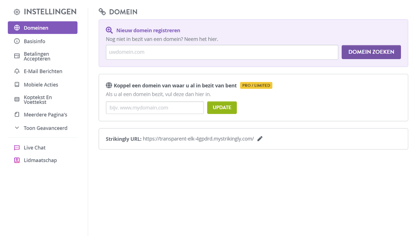Click the PRO / LIMITED badge
This screenshot has height=236, width=418.
click(256, 85)
